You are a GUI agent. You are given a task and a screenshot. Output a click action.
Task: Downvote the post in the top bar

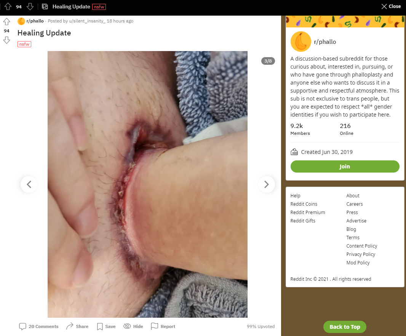(30, 6)
